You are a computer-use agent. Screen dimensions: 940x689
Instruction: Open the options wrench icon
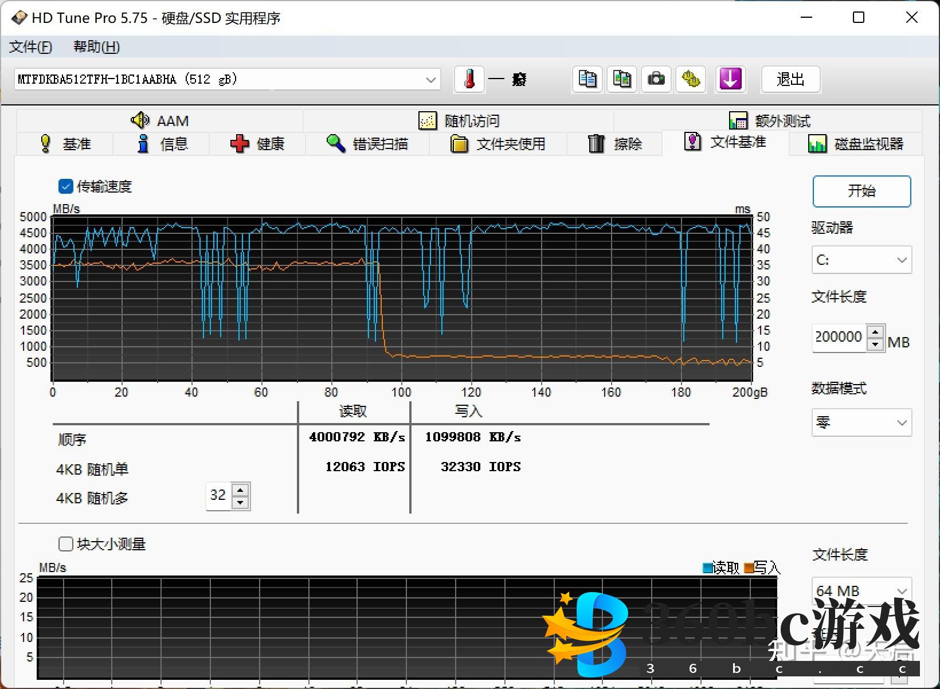click(x=691, y=79)
